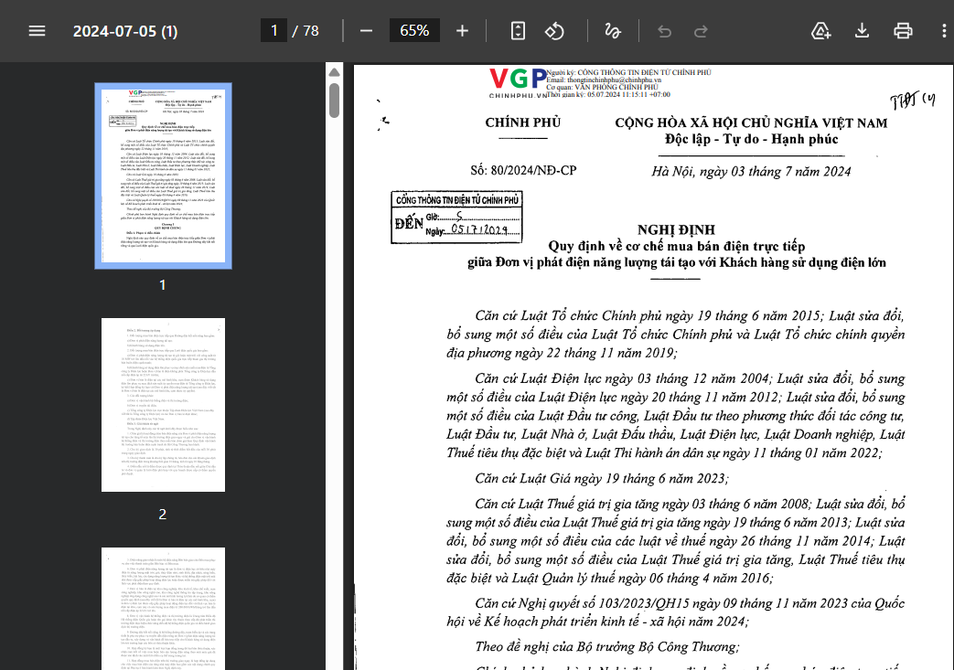Click the sidebar scrollbar up arrow
This screenshot has height=670, width=954.
pos(334,72)
